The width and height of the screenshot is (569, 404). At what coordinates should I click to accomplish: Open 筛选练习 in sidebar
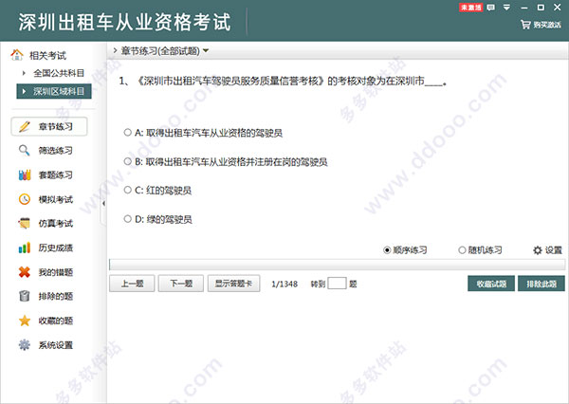point(56,150)
